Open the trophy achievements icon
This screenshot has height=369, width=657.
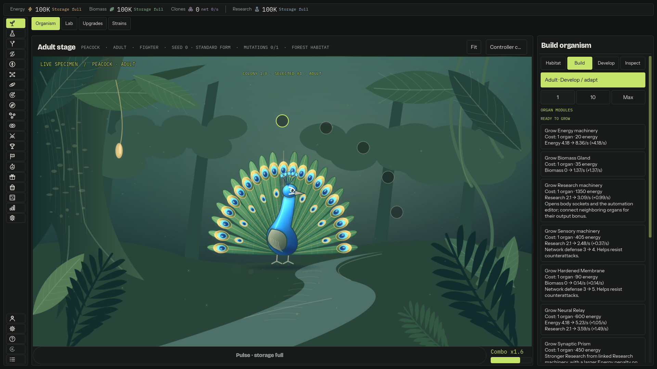15,146
